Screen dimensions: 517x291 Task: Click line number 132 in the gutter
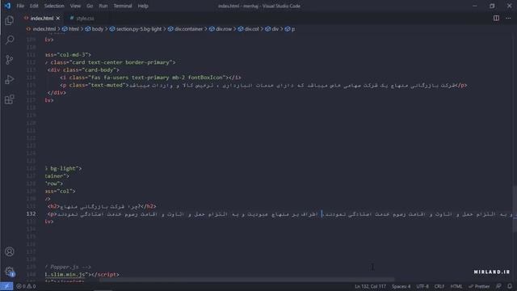click(x=31, y=213)
